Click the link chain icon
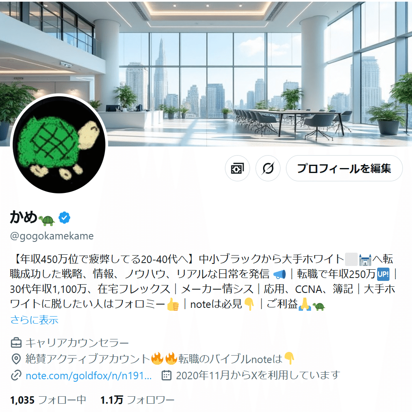This screenshot has height=412, width=412. (x=16, y=375)
